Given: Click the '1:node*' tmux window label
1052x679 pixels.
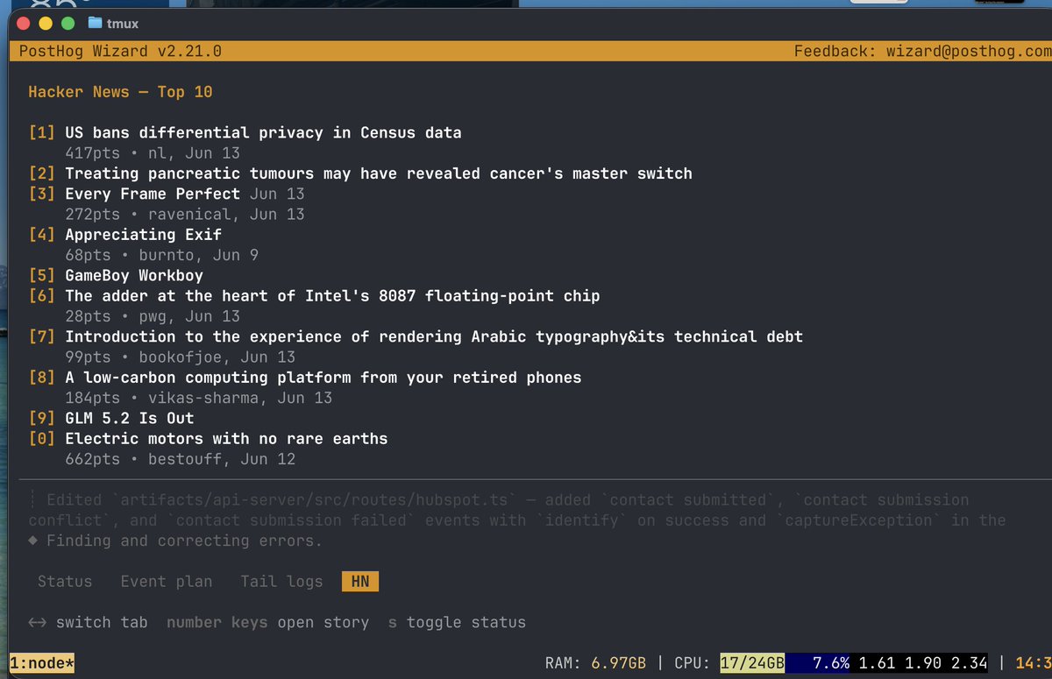Looking at the screenshot, I should [42, 663].
